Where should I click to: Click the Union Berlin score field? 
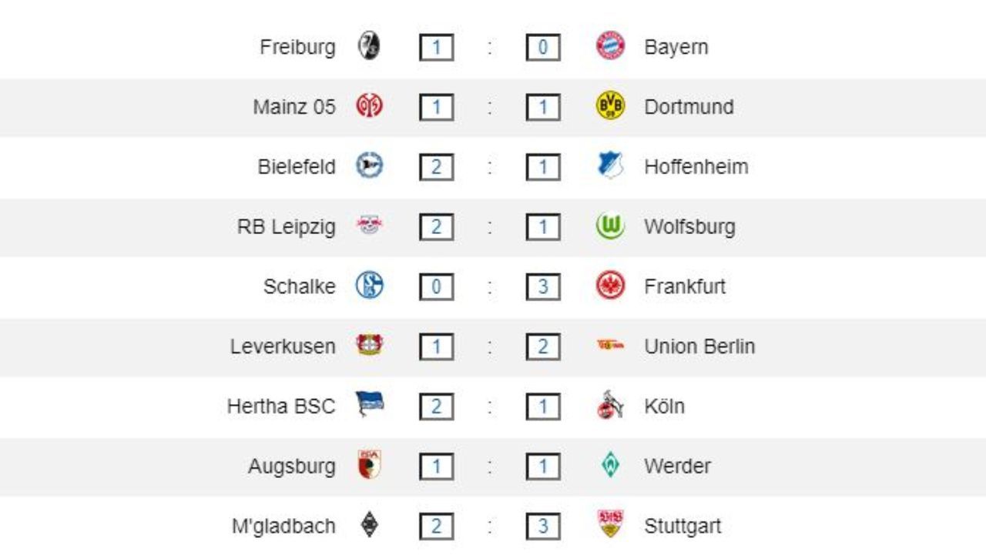pos(542,347)
